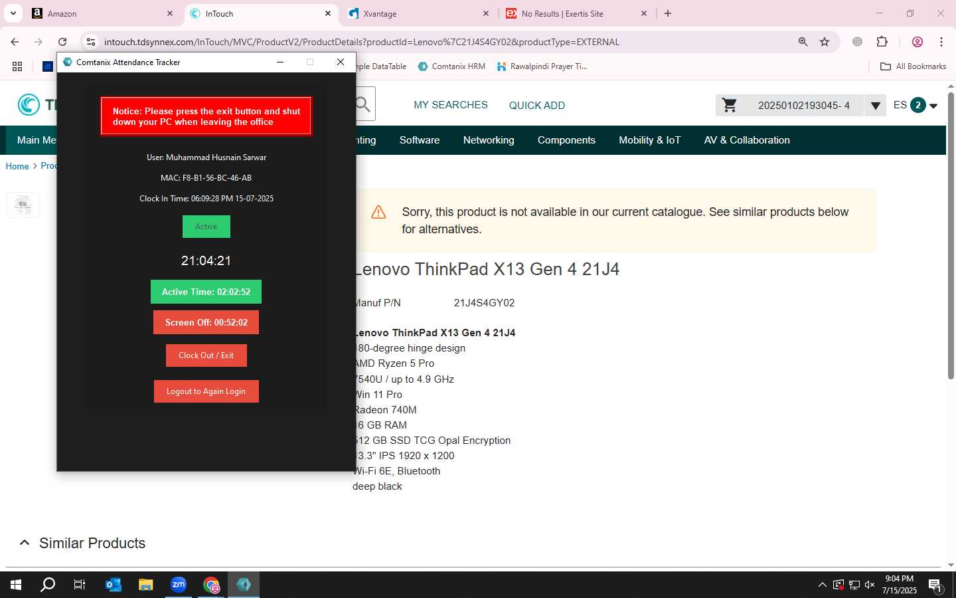Open the Mobility & IoT menu
956x598 pixels.
[650, 140]
